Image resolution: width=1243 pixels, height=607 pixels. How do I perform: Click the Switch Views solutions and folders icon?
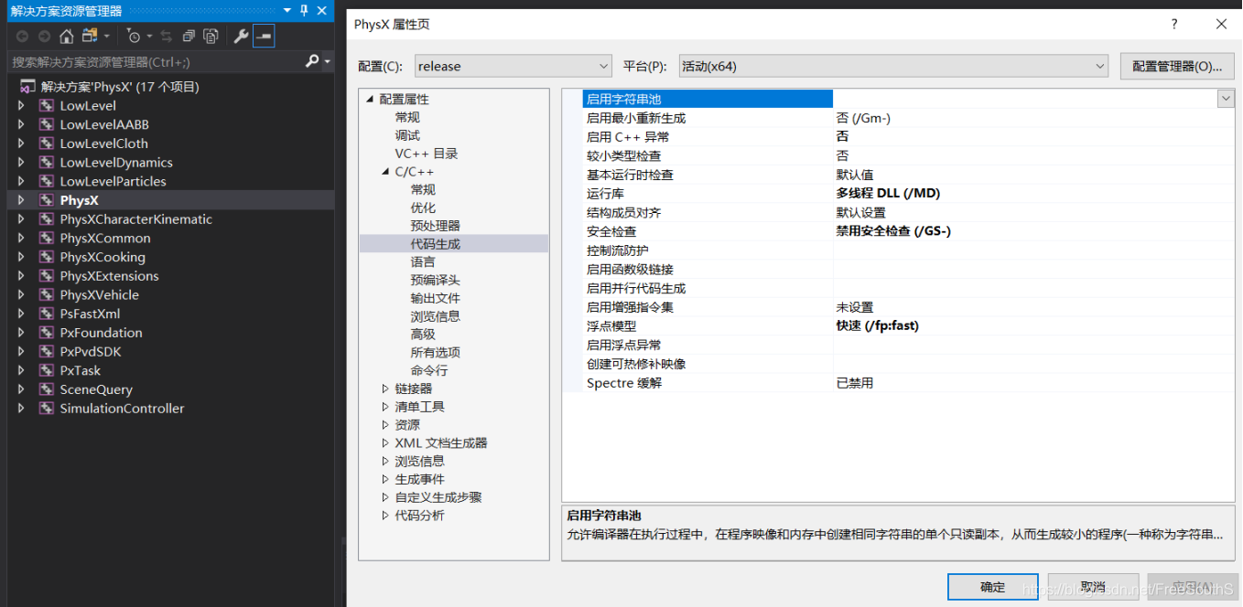click(x=90, y=37)
